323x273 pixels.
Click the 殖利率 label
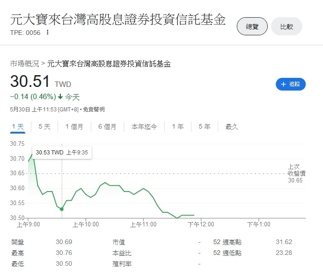pyautogui.click(x=122, y=264)
